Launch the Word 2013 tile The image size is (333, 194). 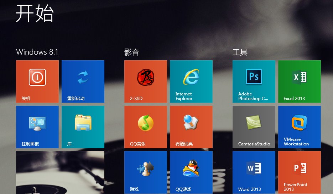[x=254, y=172]
